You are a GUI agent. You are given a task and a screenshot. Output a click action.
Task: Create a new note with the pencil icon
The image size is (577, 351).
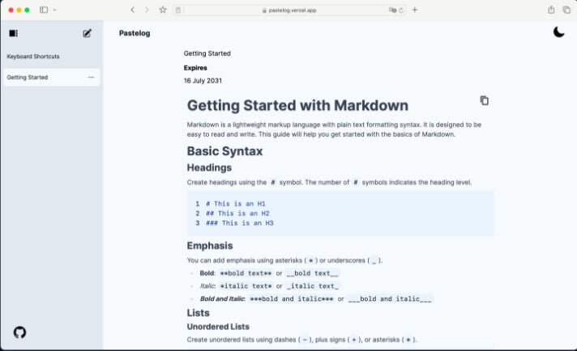coord(88,33)
